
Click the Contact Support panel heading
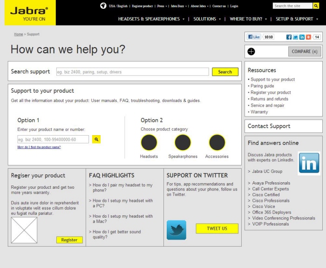click(269, 126)
